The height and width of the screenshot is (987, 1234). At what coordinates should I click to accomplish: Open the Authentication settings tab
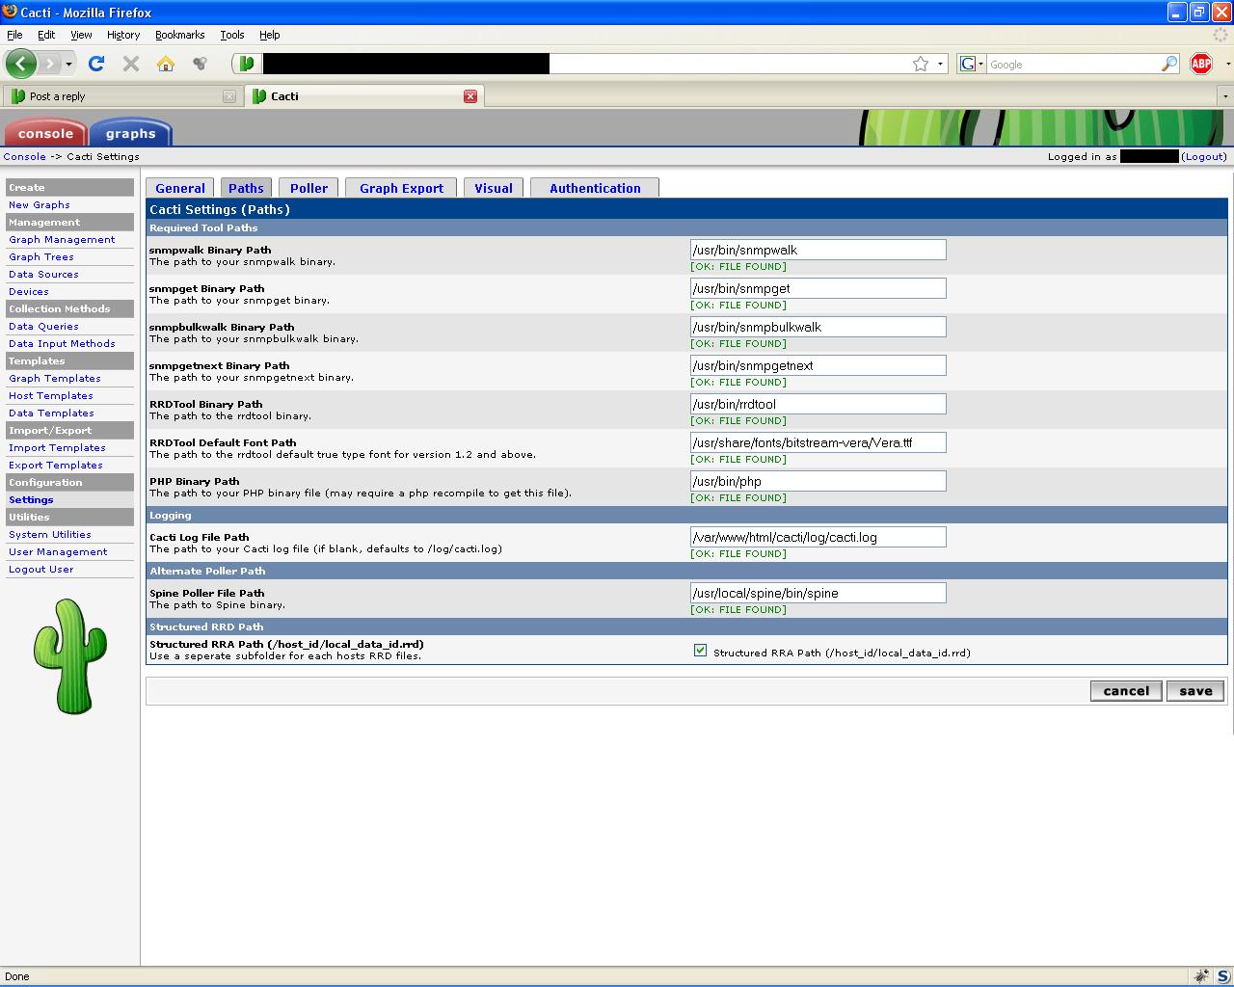[595, 188]
